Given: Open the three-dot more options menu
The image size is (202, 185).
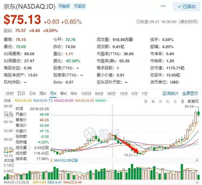Looking at the screenshot, I should point(163,6).
